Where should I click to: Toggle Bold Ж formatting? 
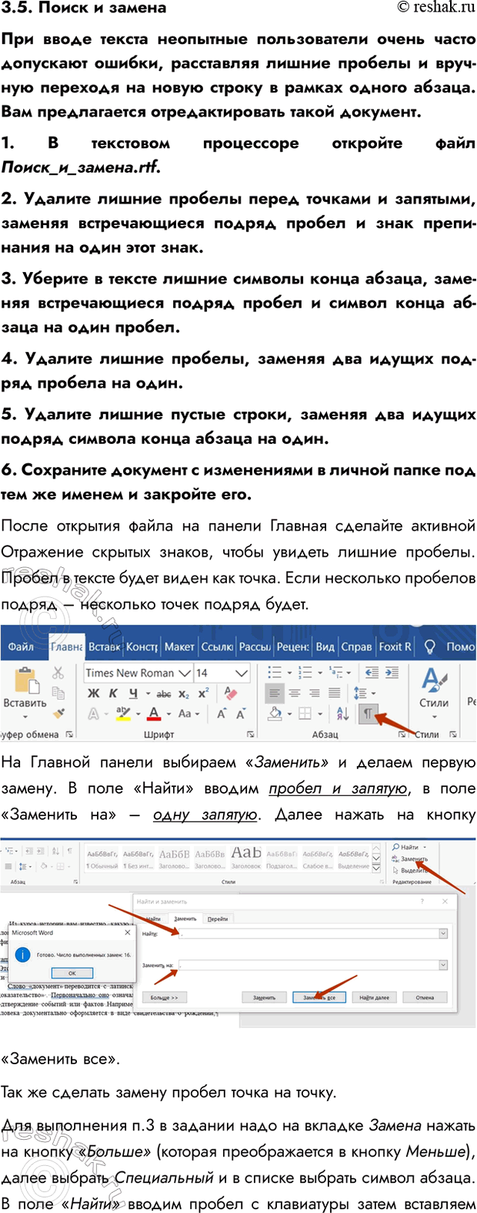tap(93, 694)
